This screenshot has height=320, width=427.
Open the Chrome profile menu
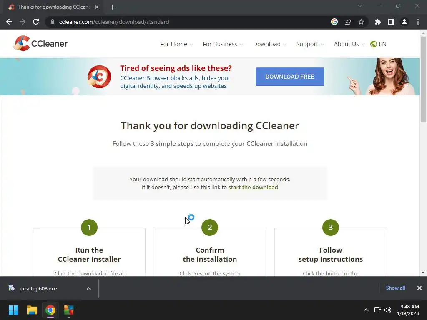pyautogui.click(x=404, y=22)
